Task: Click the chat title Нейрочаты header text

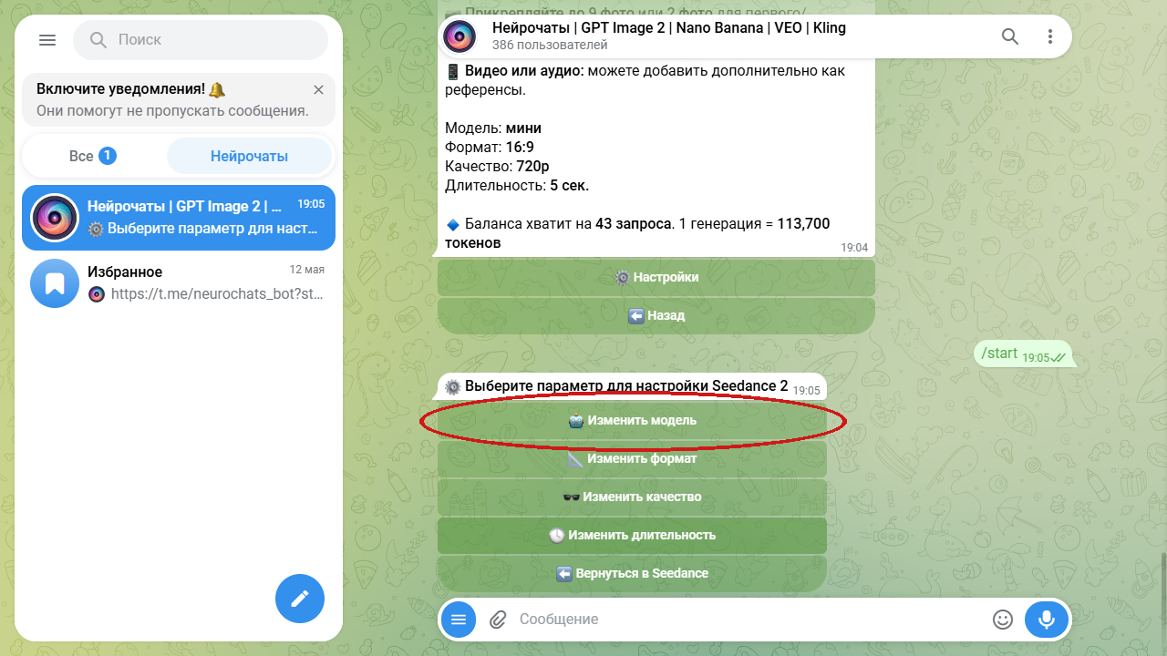Action: coord(669,28)
